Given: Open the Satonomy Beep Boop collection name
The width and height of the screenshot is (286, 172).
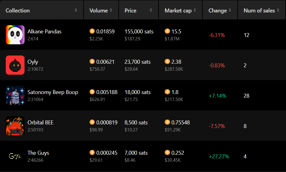Looking at the screenshot, I should [53, 92].
